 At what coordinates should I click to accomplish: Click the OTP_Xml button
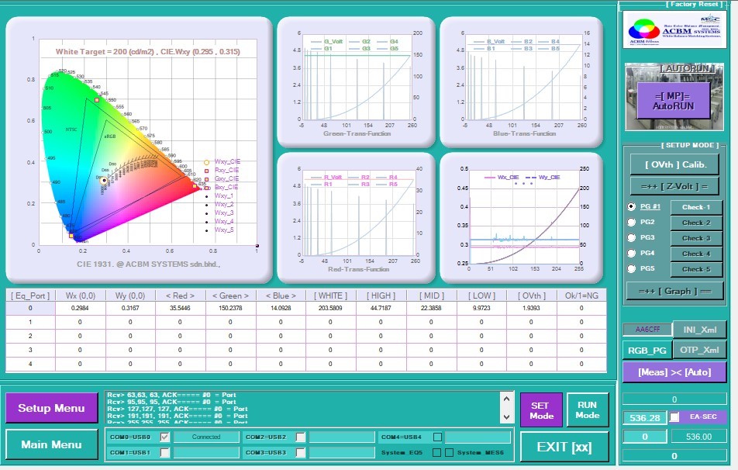coord(700,350)
